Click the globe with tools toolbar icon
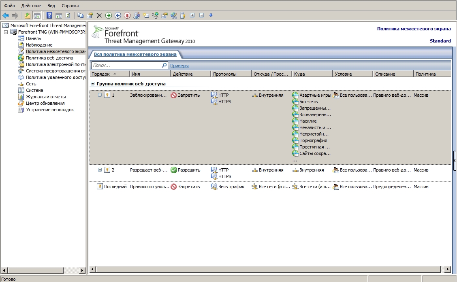The image size is (457, 282). pos(174,15)
